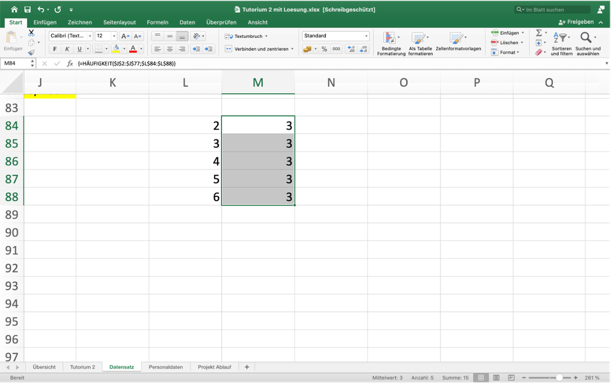Screen dimensions: 611x383
Task: Decrease font size with the smaller A
Action: [138, 36]
